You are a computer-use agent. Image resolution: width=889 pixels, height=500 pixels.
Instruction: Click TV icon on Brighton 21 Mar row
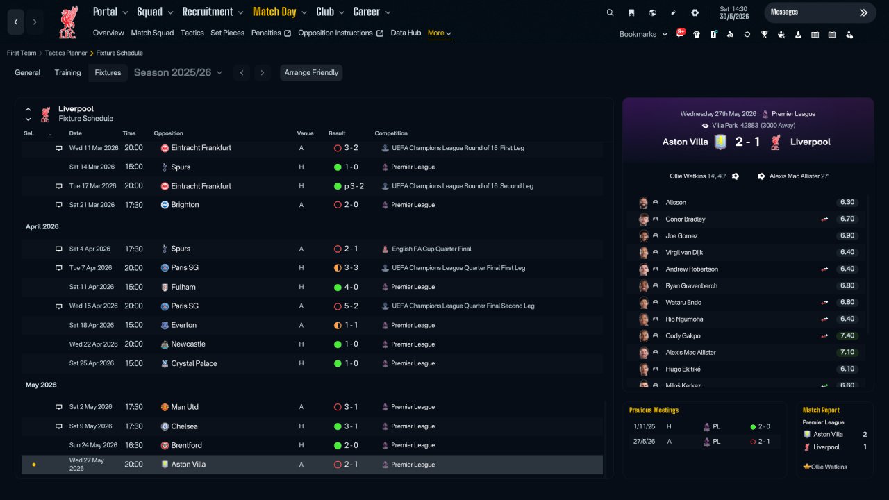[x=59, y=205]
